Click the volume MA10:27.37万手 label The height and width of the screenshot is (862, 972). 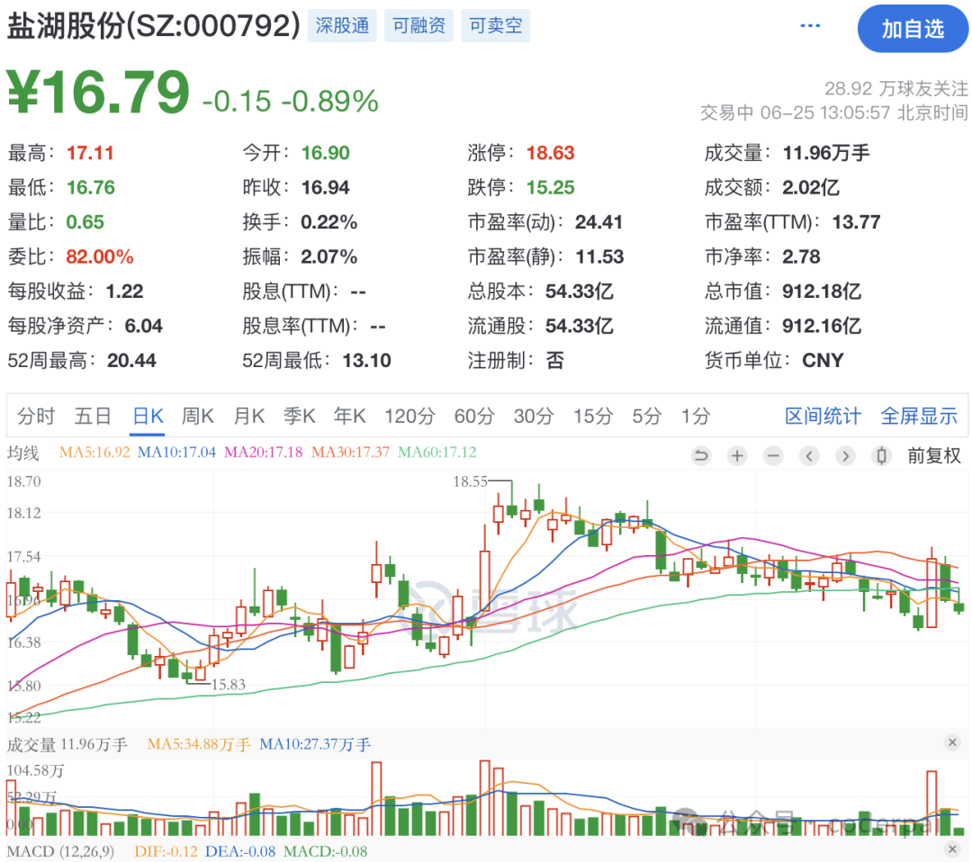pos(314,744)
